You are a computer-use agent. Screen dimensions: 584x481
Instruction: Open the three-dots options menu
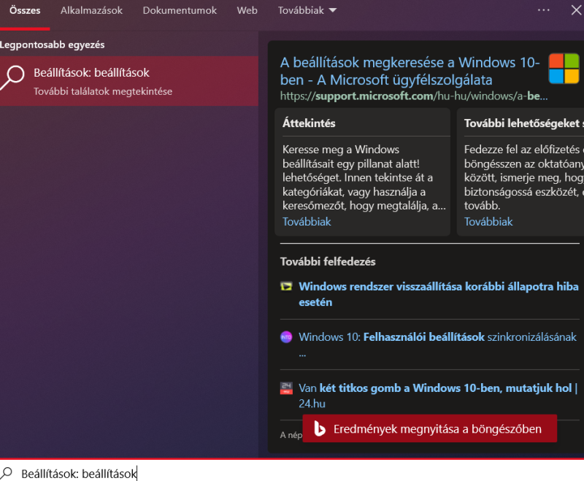(x=543, y=10)
